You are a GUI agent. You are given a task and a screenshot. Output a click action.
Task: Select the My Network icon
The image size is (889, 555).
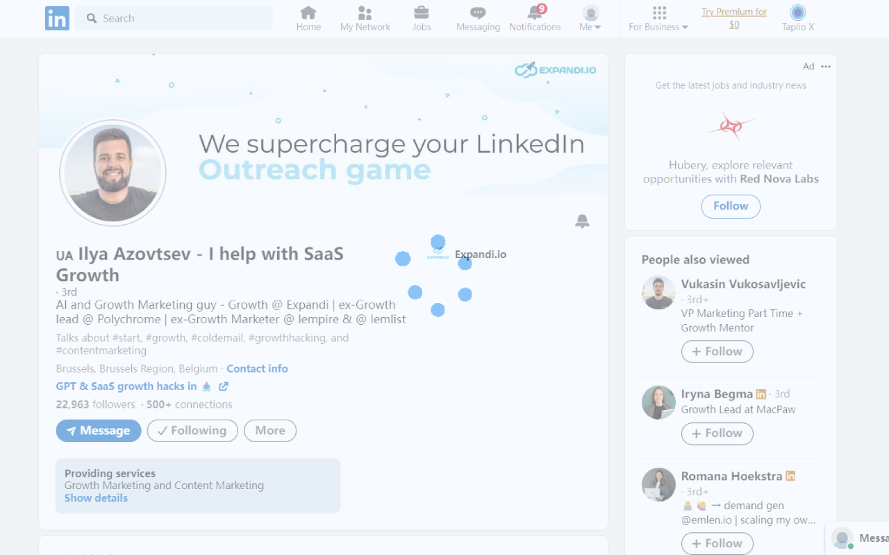(x=365, y=17)
